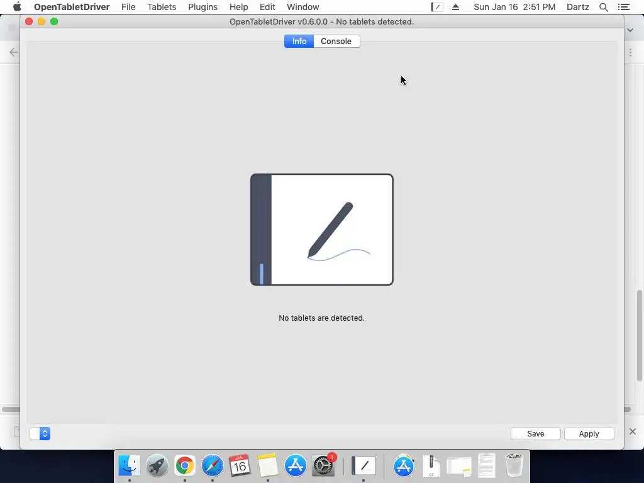Image resolution: width=644 pixels, height=483 pixels.
Task: Switch to the Info tab
Action: tap(299, 41)
